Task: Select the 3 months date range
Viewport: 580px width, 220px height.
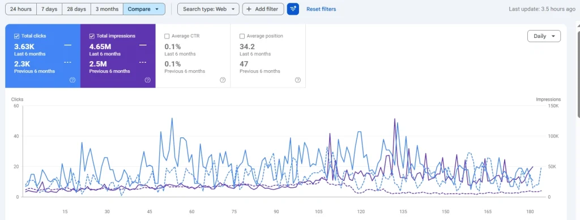Action: [x=107, y=9]
